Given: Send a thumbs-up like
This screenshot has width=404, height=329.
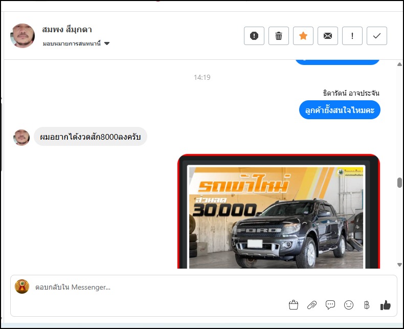Looking at the screenshot, I should (385, 305).
